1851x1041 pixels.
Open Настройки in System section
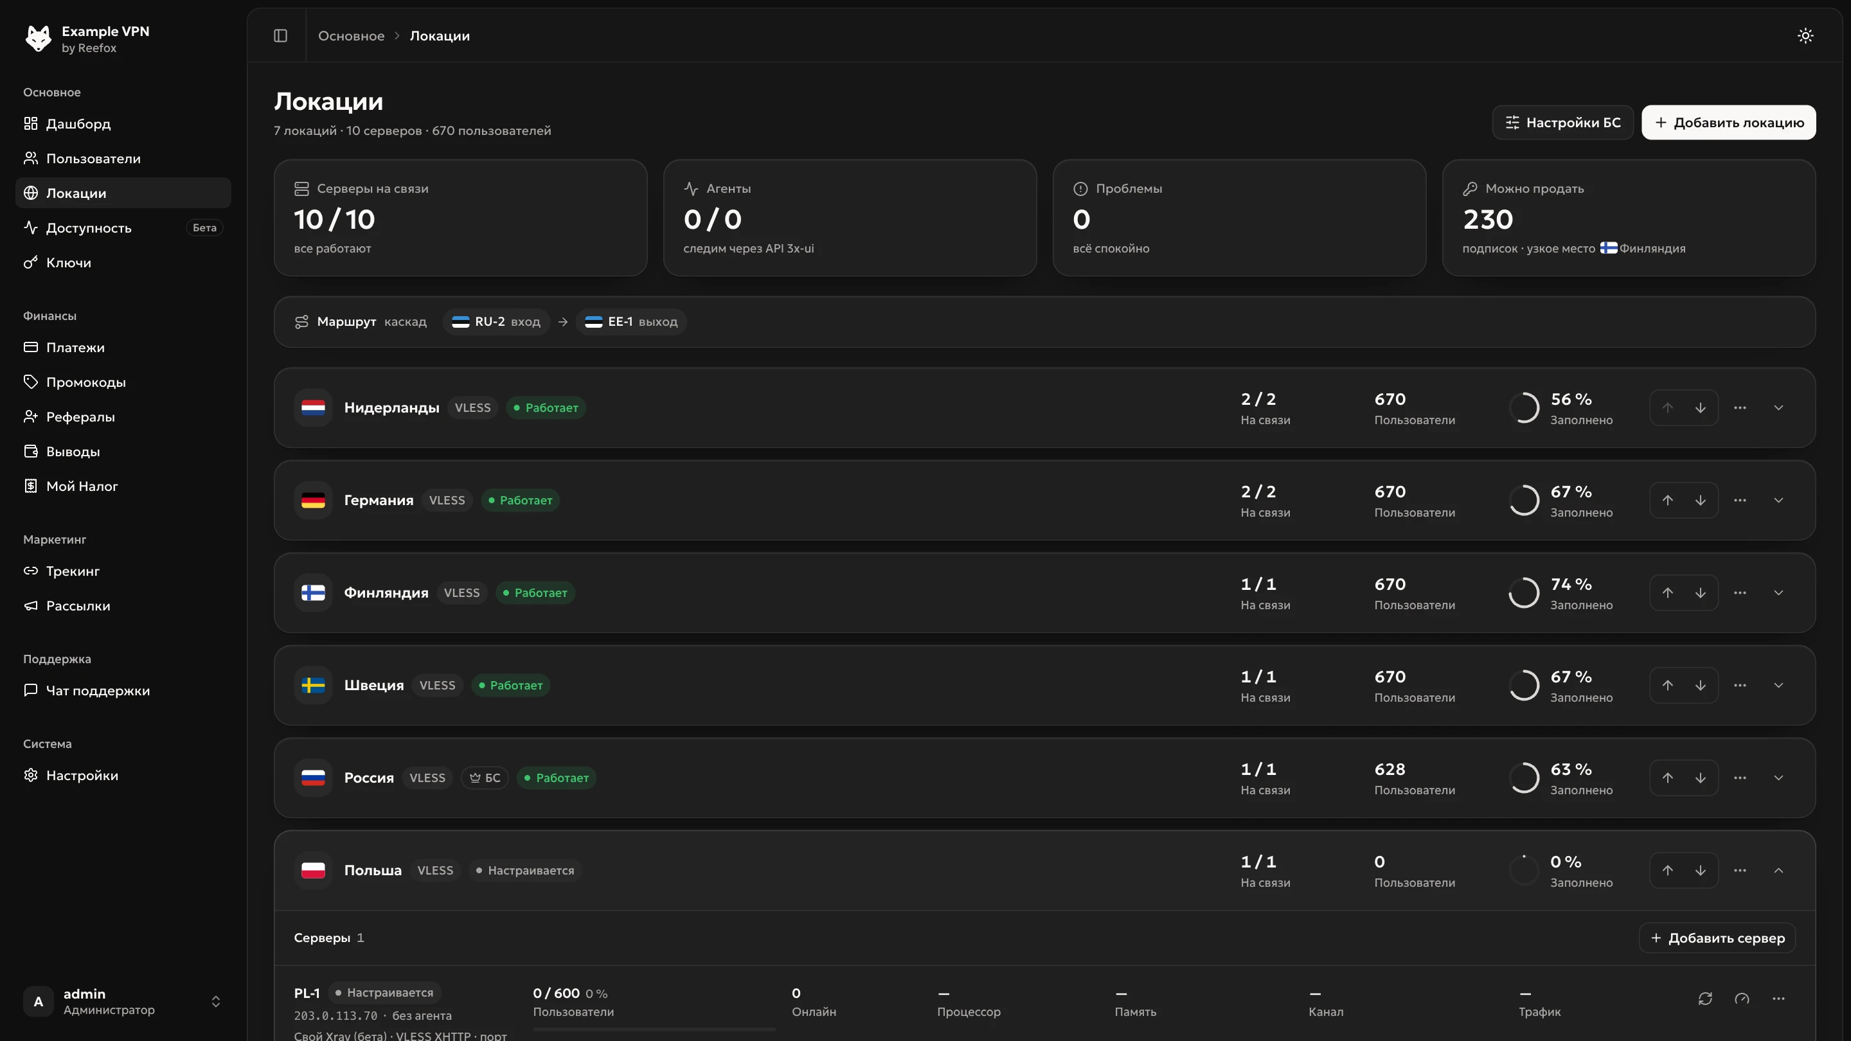tap(123, 775)
